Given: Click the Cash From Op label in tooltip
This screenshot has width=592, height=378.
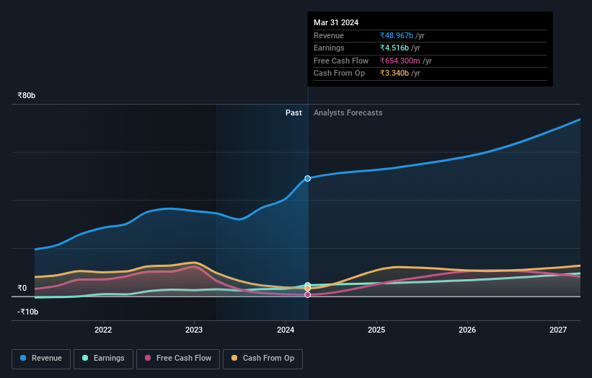Looking at the screenshot, I should tap(340, 74).
